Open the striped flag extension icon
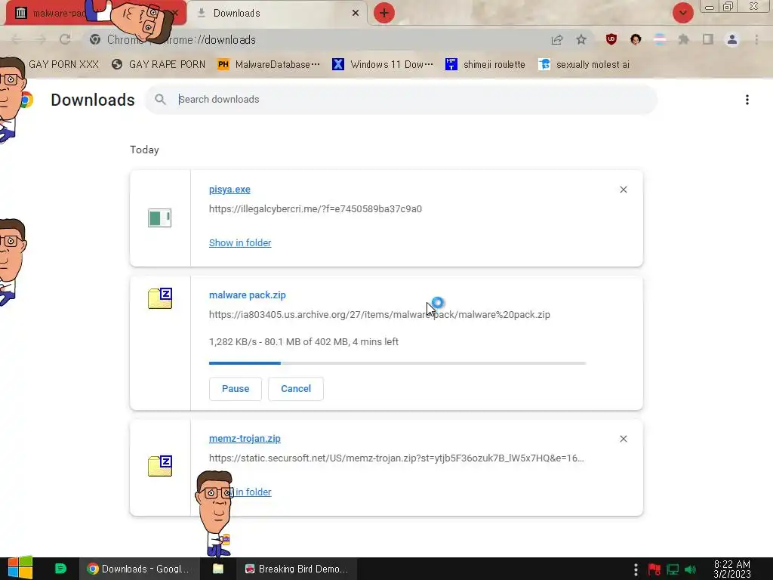Screen dimensions: 773x580 click(x=660, y=39)
